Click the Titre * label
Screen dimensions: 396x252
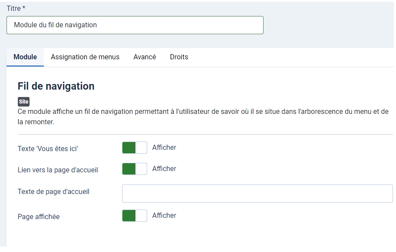pyautogui.click(x=16, y=9)
